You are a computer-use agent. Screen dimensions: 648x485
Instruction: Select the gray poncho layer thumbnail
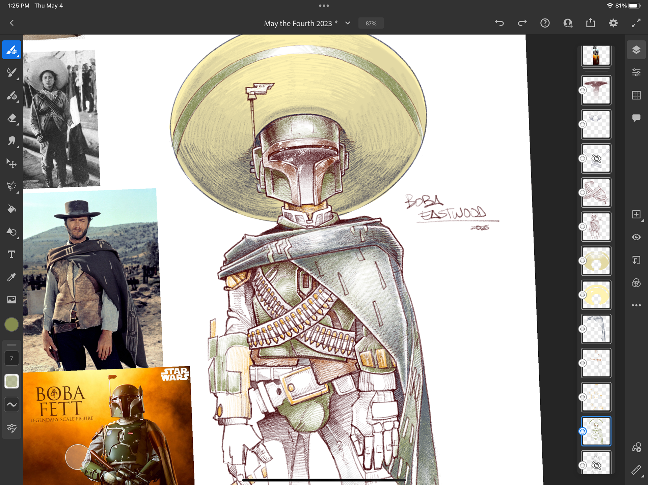point(596,329)
